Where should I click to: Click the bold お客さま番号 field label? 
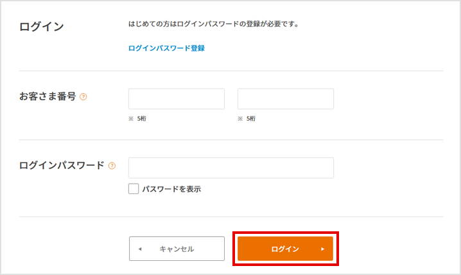48,96
